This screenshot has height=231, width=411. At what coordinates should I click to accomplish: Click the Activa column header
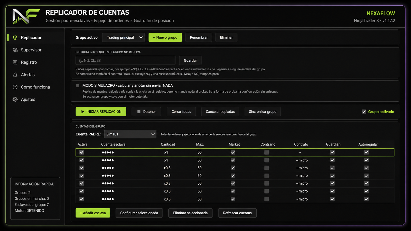tap(82, 144)
